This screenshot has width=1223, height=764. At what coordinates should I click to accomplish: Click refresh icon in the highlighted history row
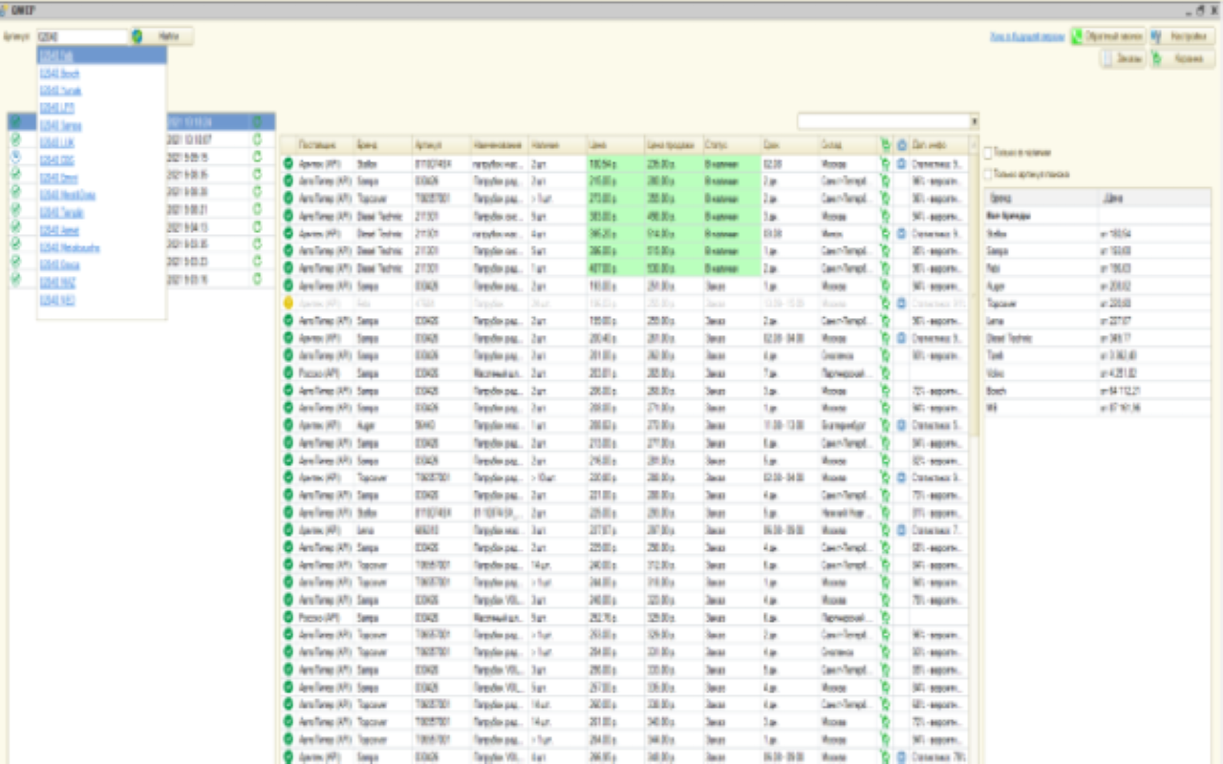tap(256, 122)
